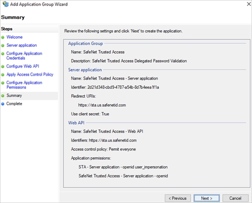This screenshot has height=203, width=252.
Task: Click green dot beside Configure Application Credentials
Action: coord(3,54)
